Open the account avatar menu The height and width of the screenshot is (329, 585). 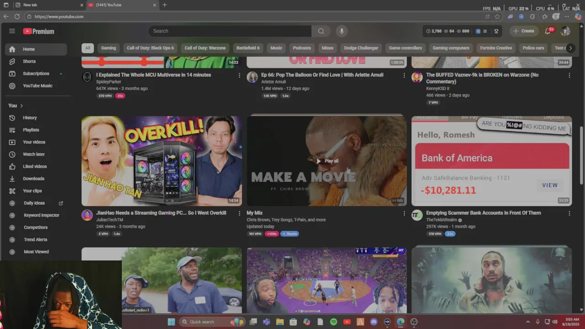tap(565, 31)
